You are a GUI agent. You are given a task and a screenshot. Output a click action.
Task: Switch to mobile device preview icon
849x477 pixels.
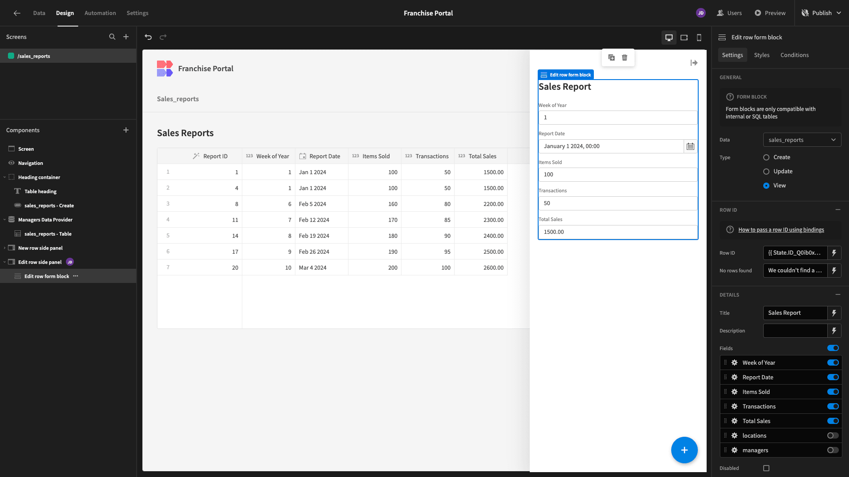point(699,38)
